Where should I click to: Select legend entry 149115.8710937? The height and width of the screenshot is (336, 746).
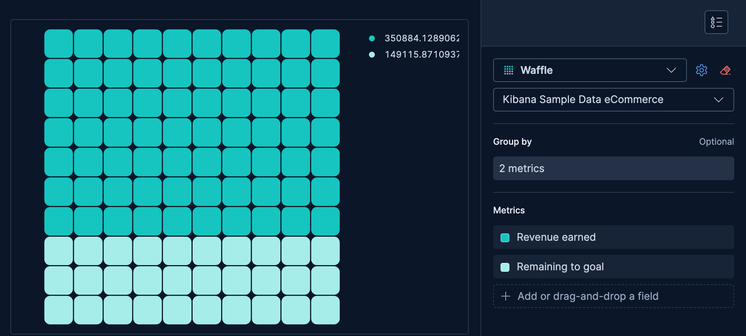pos(421,55)
